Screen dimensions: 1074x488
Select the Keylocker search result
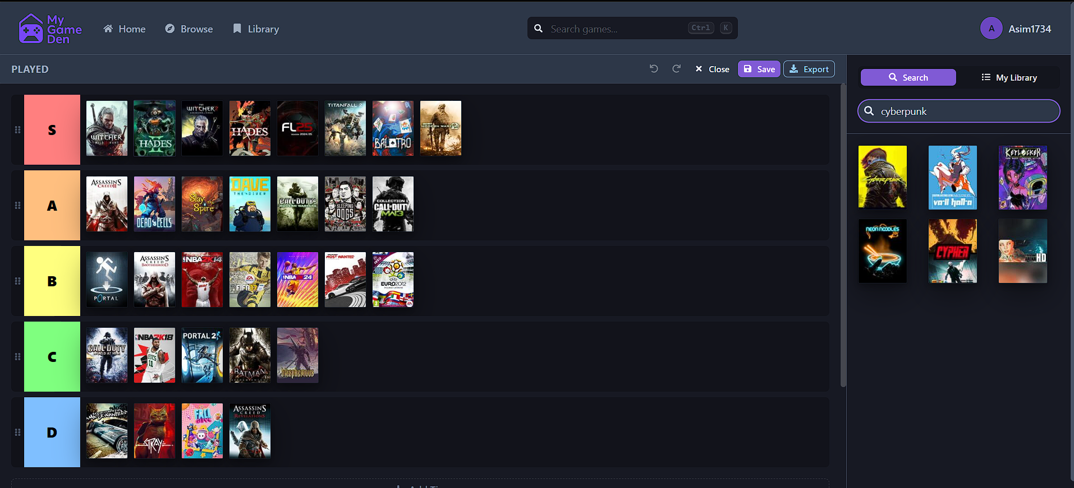1022,177
